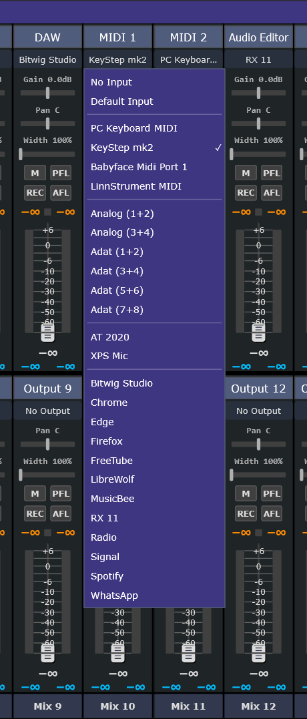Toggle PFL on Output 12
307x719 pixels.
pyautogui.click(x=271, y=493)
